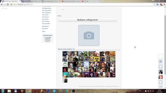Click the RU language indicator in the tray
Viewport: 166px width, 93px height.
pos(140,91)
